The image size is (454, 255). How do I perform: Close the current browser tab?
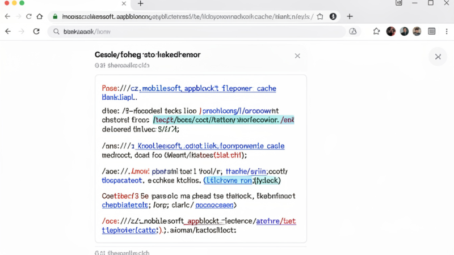point(124,3)
